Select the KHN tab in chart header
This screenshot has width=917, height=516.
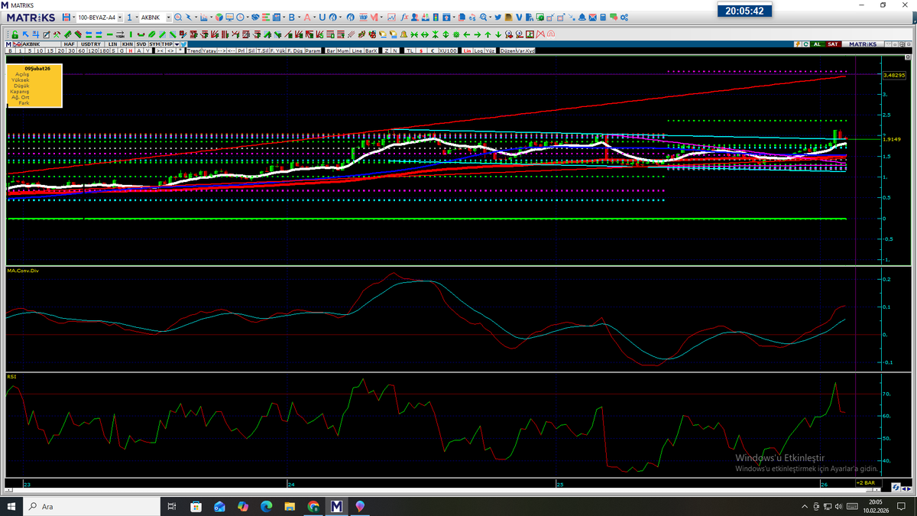[128, 44]
